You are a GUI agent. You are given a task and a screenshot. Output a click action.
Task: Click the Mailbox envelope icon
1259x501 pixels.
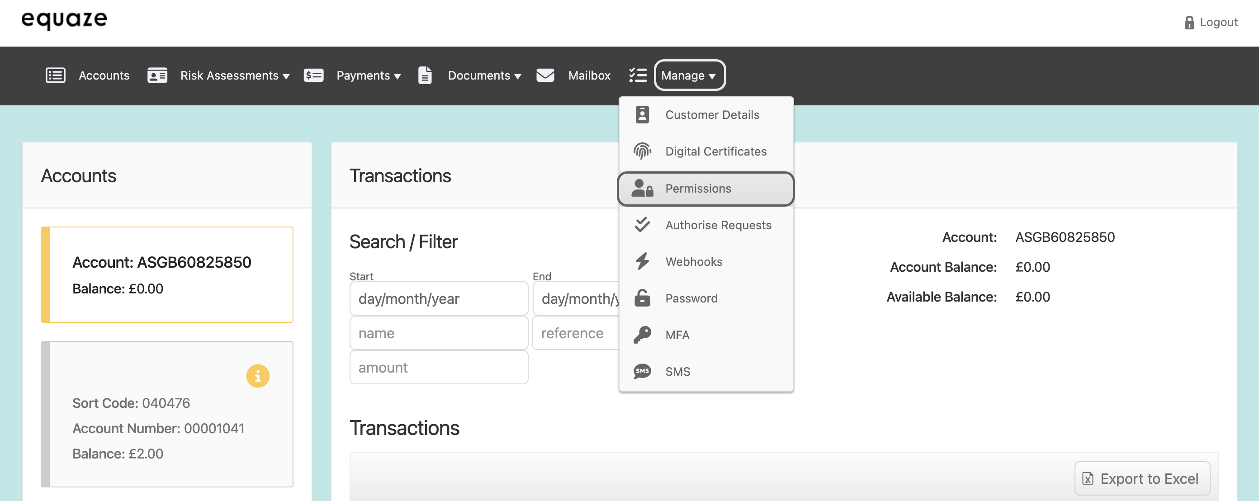click(545, 75)
